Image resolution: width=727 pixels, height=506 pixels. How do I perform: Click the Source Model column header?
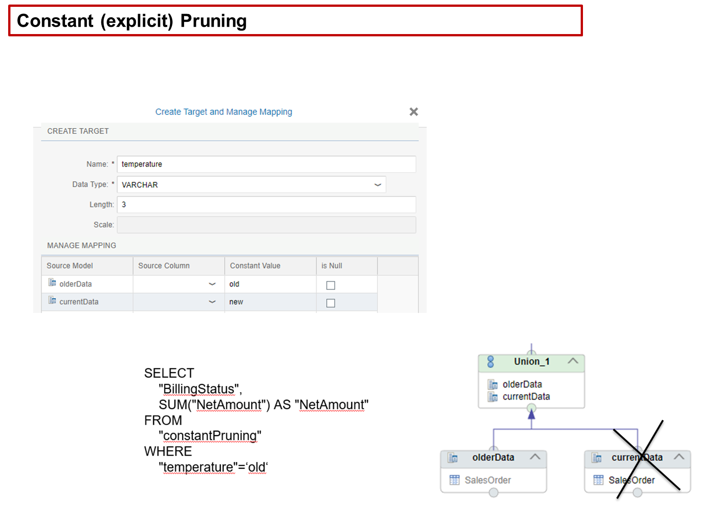coord(70,266)
